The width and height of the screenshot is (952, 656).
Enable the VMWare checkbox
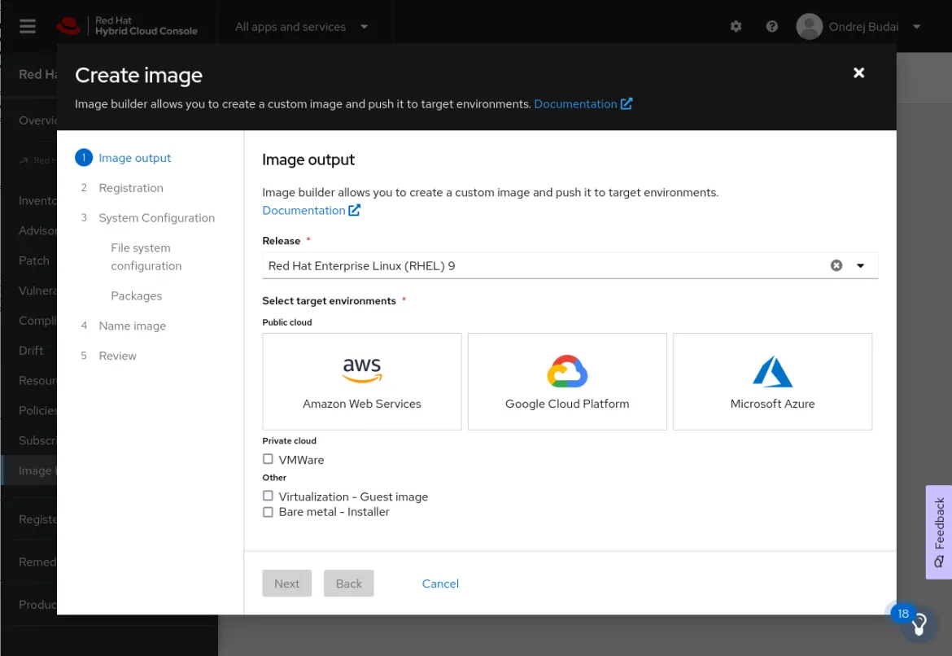pos(268,459)
